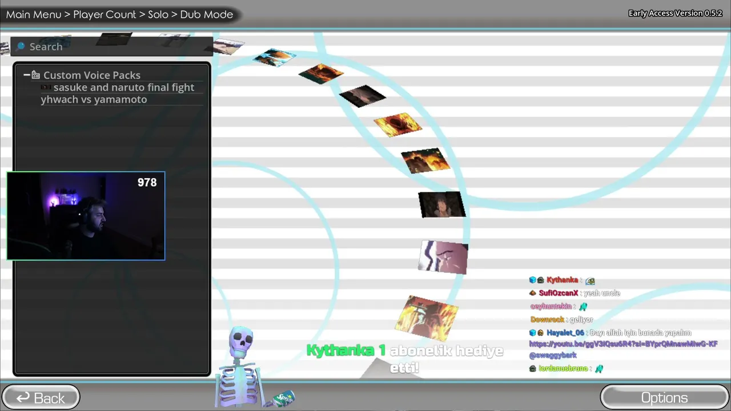The image size is (731, 411).
Task: Click the magnifier icon in the search bar
Action: [x=21, y=46]
